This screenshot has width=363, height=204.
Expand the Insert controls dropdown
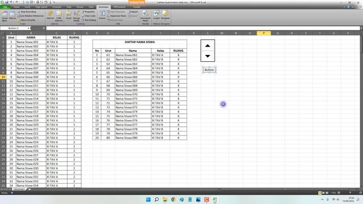pos(69,16)
